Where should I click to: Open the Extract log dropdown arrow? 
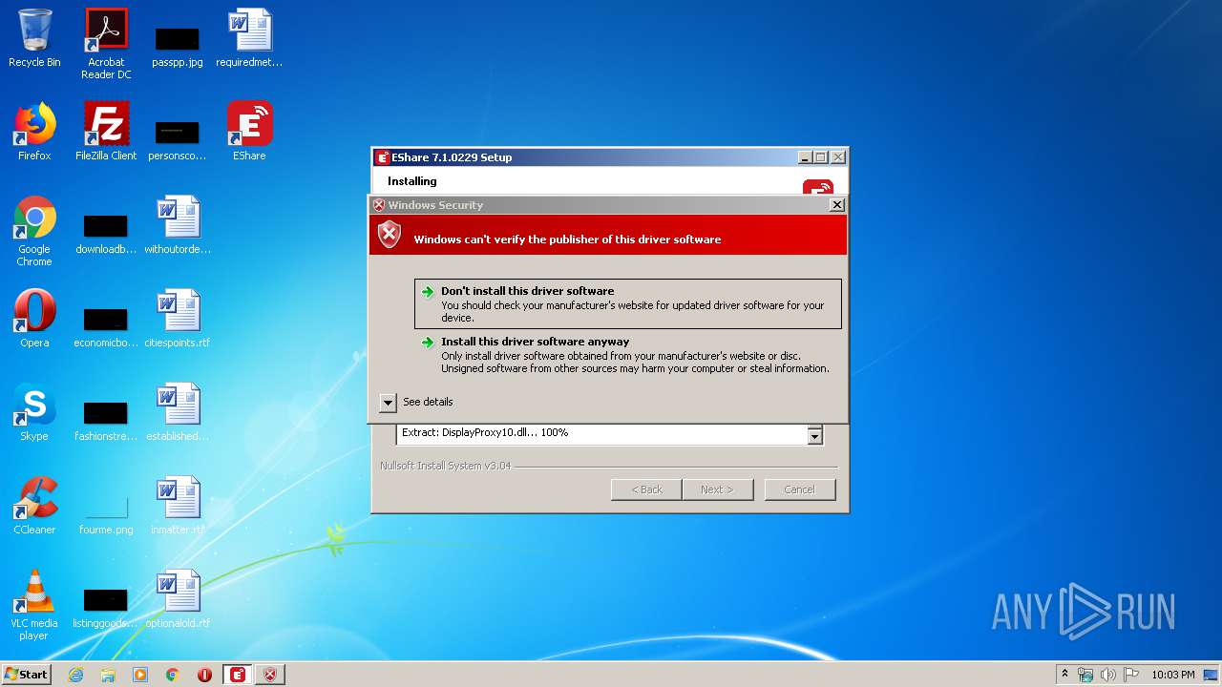click(815, 436)
